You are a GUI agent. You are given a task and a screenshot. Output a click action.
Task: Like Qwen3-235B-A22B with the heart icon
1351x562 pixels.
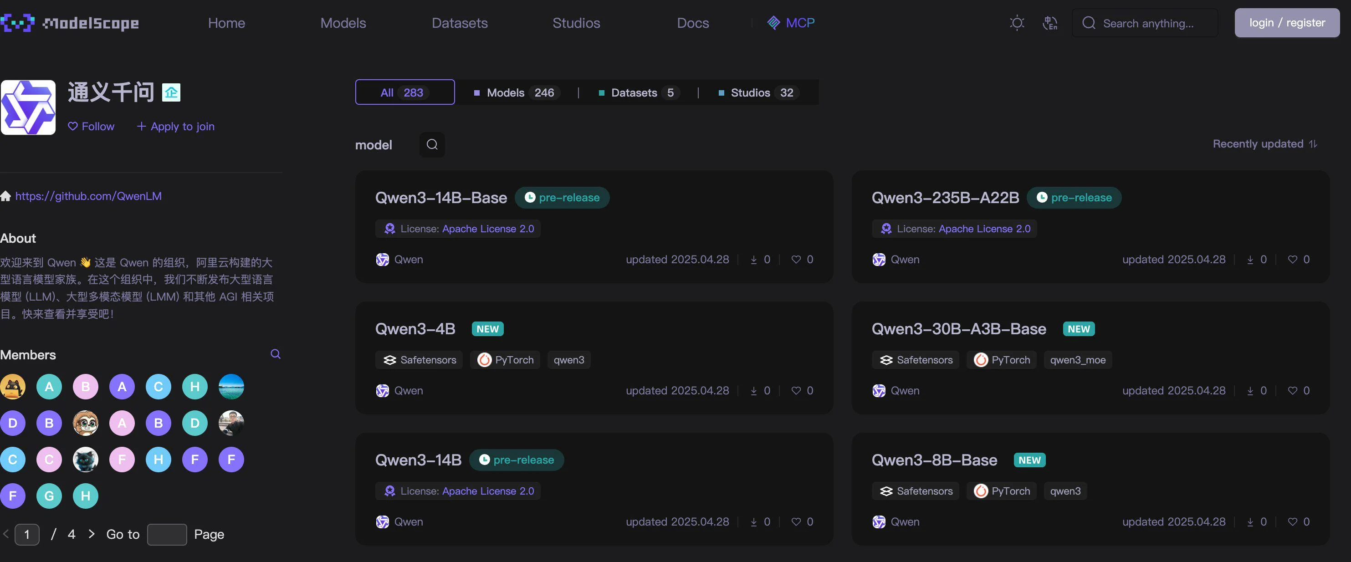coord(1292,260)
